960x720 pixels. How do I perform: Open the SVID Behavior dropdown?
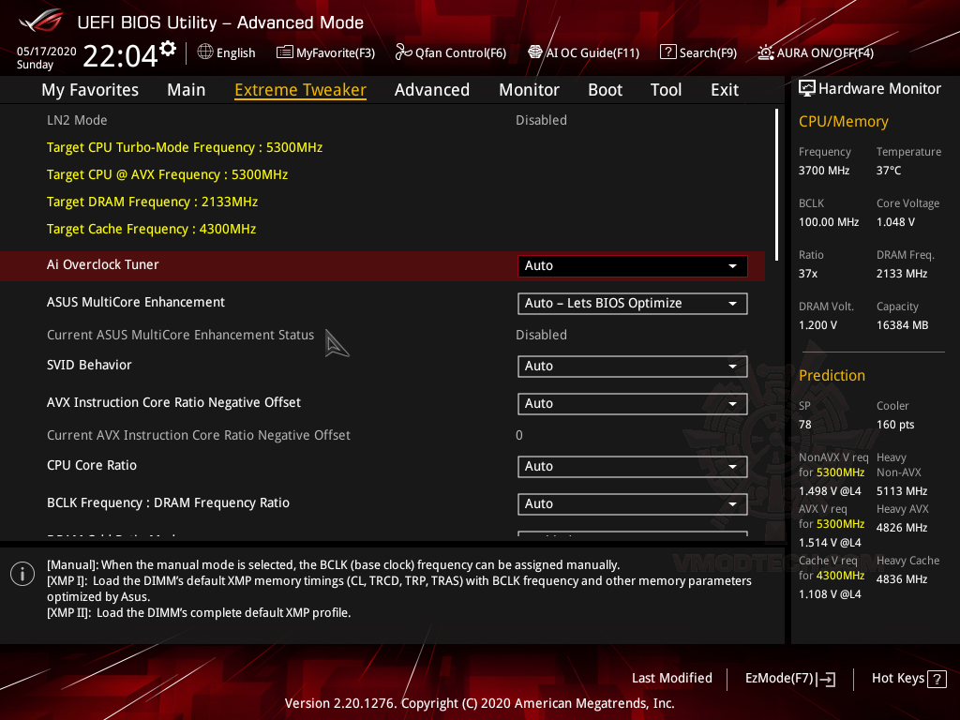pyautogui.click(x=632, y=366)
